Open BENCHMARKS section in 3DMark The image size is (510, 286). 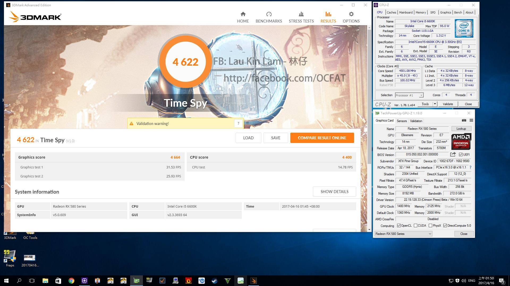click(269, 17)
